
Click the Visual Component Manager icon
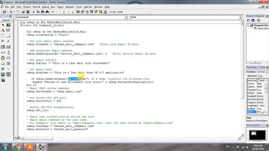[x=105, y=12]
